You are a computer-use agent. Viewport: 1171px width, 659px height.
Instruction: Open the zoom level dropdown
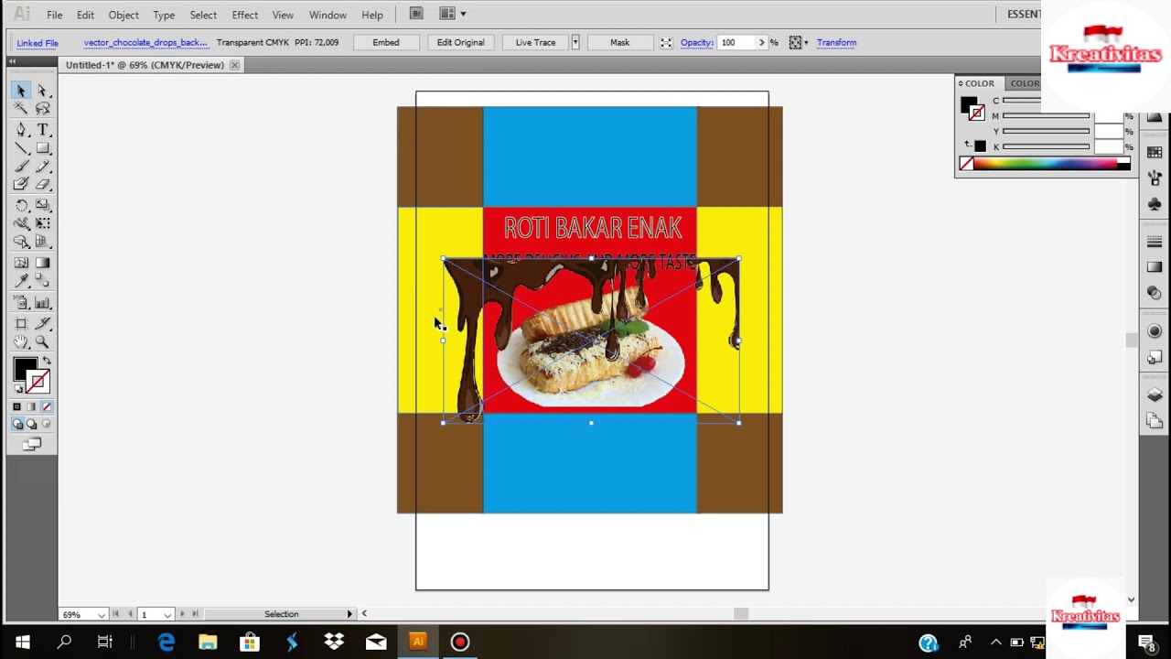tap(101, 614)
